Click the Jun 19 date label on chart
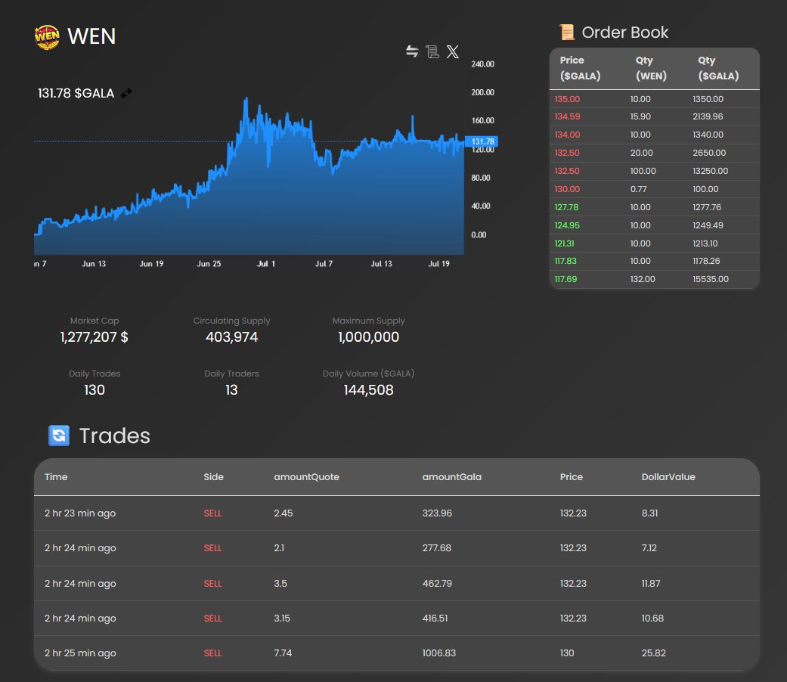Image resolution: width=787 pixels, height=682 pixels. (151, 263)
